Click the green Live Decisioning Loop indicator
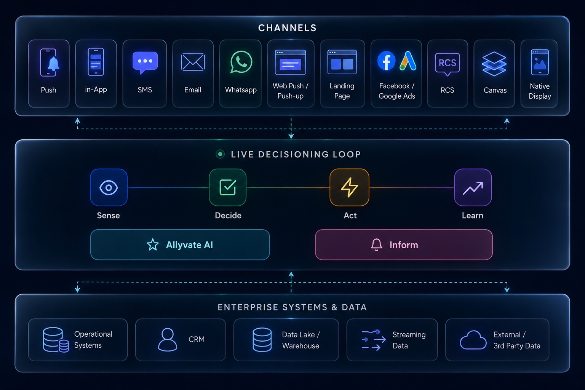The image size is (585, 390). coord(220,154)
